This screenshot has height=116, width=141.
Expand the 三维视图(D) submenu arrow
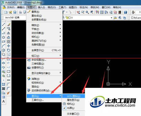pos(60,63)
